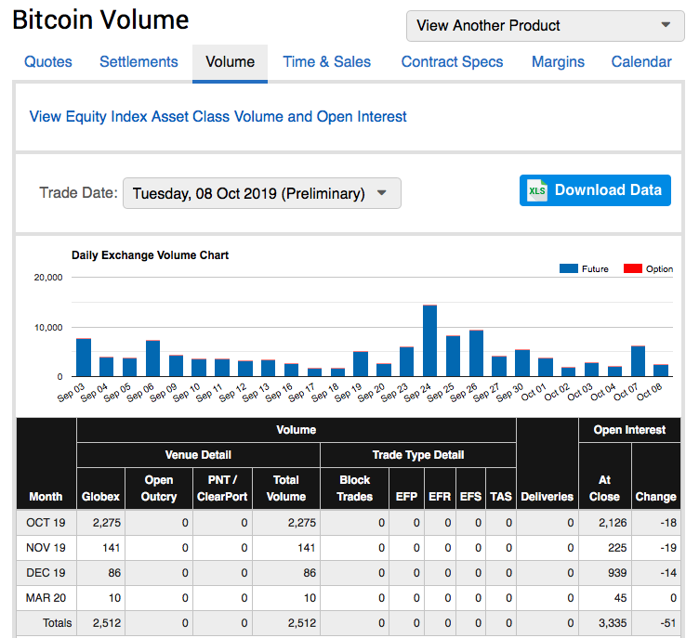686x638 pixels.
Task: Click the XLS spreadsheet icon
Action: 536,190
